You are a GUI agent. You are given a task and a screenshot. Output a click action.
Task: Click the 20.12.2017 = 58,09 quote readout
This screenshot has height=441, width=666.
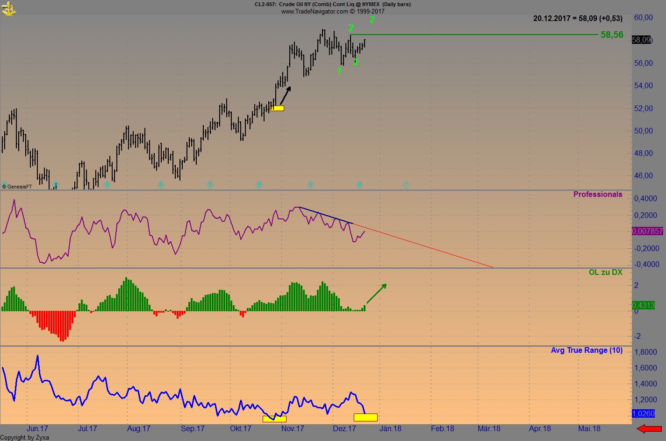578,18
